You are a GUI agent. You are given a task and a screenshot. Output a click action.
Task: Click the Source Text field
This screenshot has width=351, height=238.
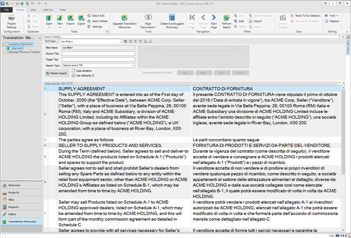click(x=99, y=54)
